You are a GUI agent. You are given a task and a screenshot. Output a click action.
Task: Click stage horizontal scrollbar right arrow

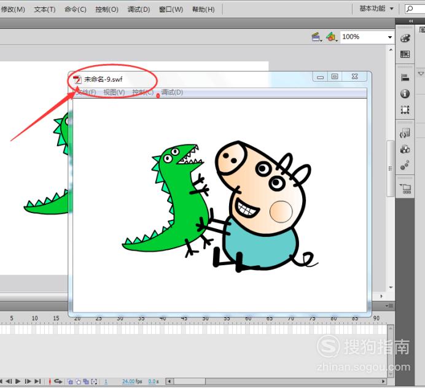381,296
